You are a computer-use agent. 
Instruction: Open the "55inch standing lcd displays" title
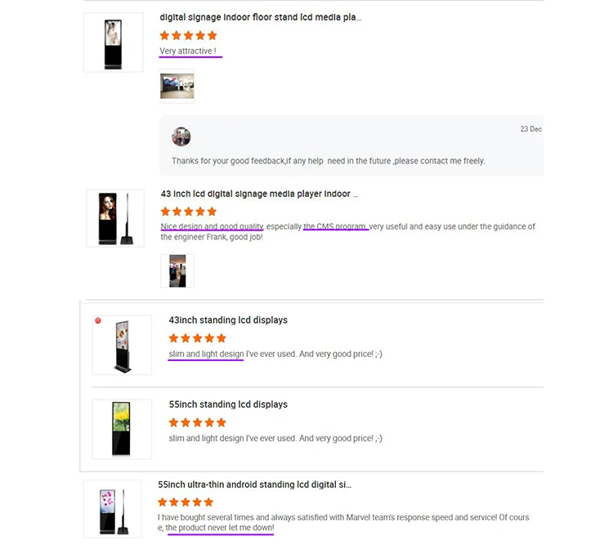coord(228,404)
